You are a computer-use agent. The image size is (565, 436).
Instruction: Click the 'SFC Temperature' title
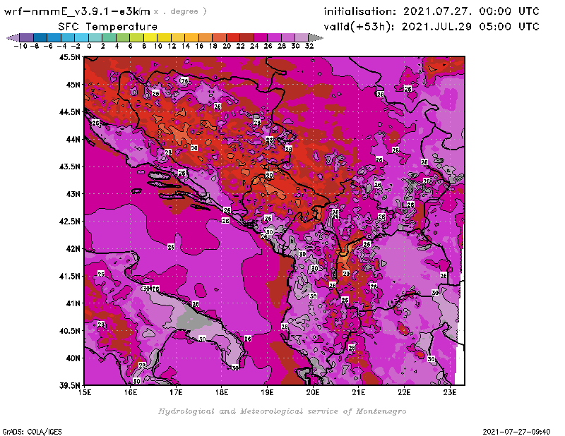coord(108,27)
